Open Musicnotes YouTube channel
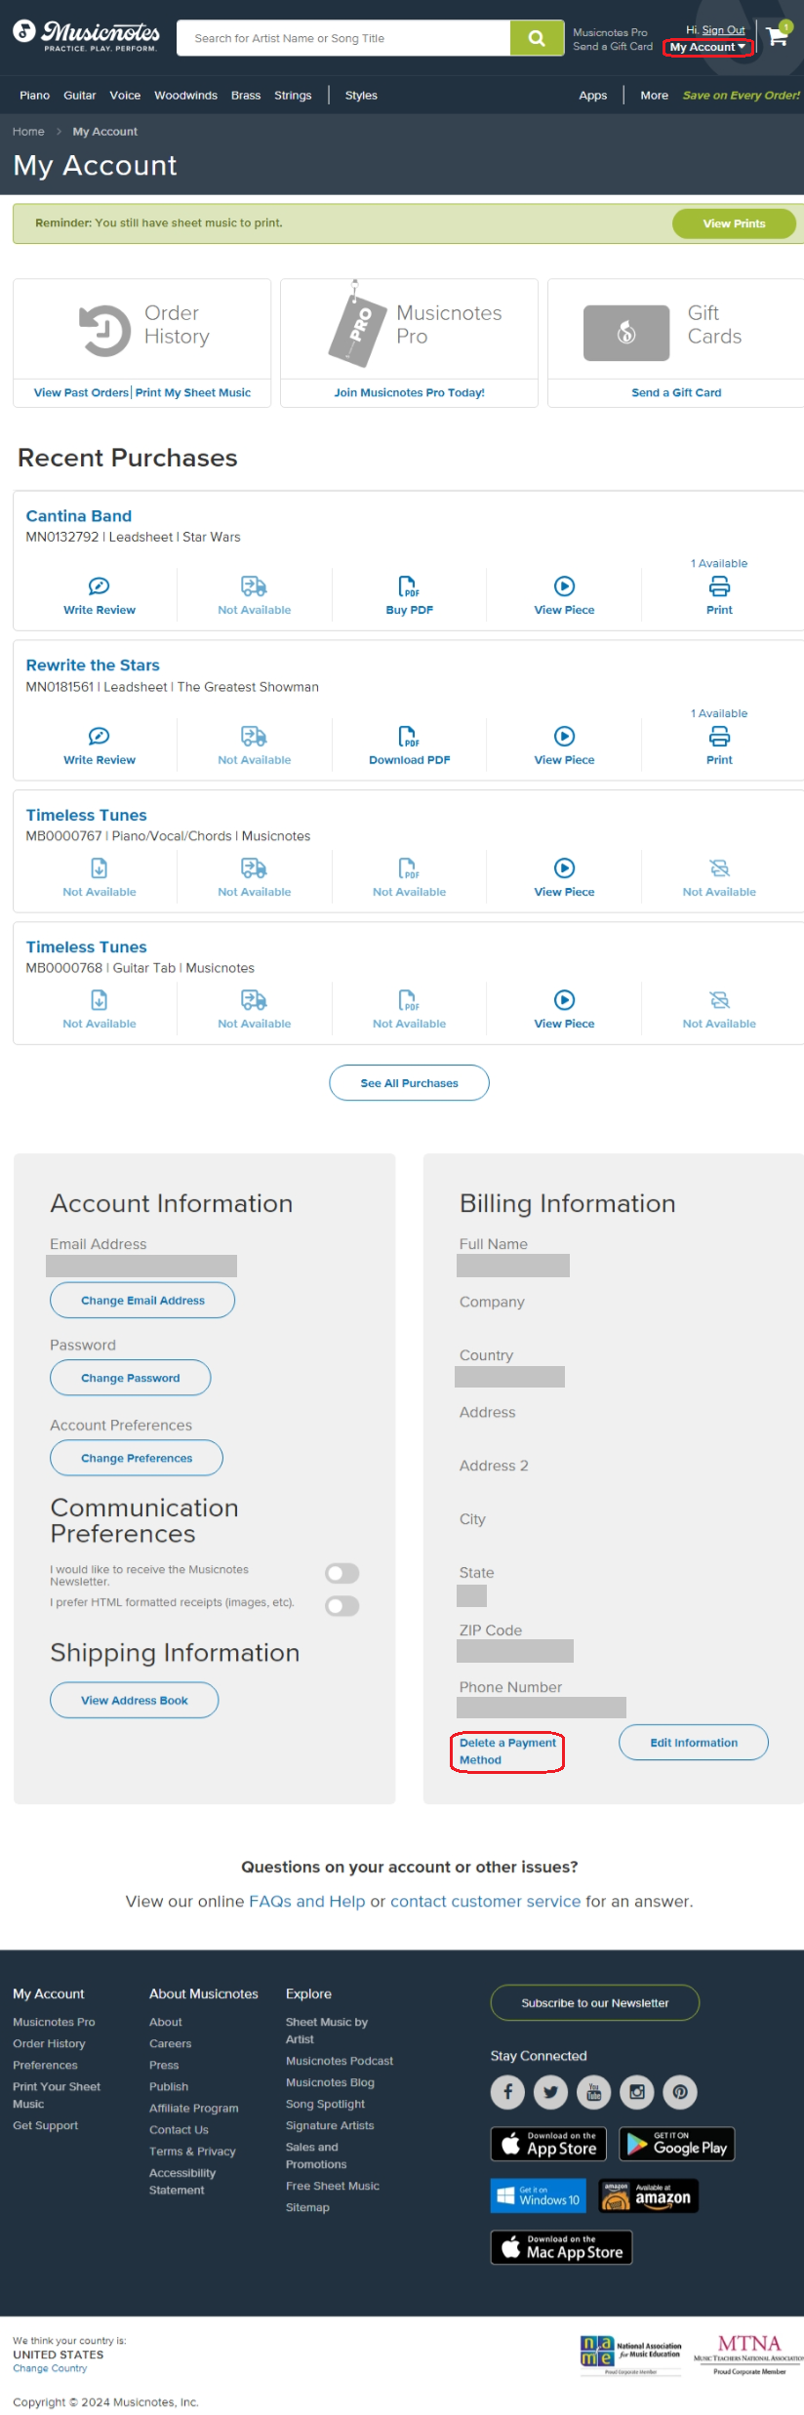 click(x=593, y=2091)
